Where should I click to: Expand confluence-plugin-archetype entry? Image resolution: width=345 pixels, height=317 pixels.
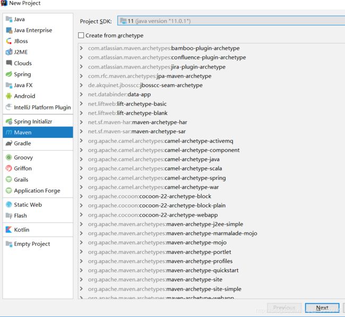81,57
